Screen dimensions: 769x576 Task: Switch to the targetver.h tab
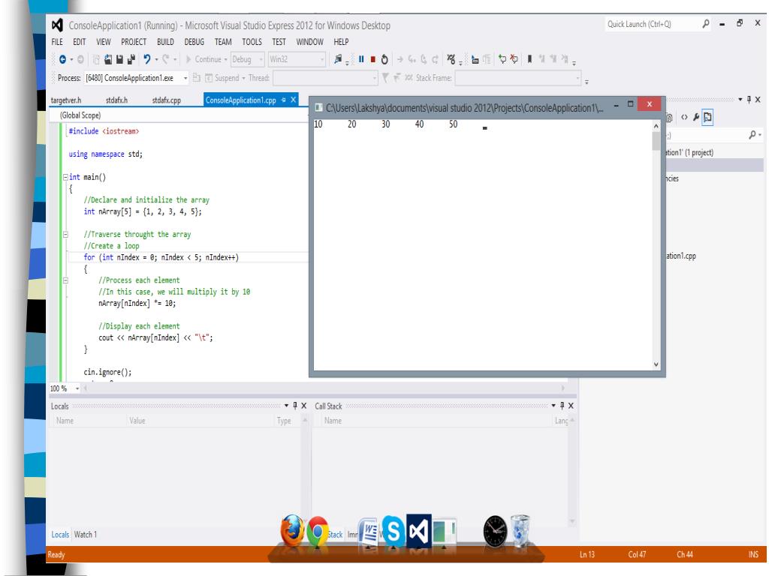coord(66,100)
